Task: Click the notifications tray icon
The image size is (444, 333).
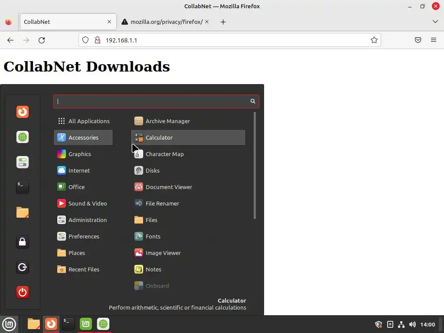Action: point(390,324)
